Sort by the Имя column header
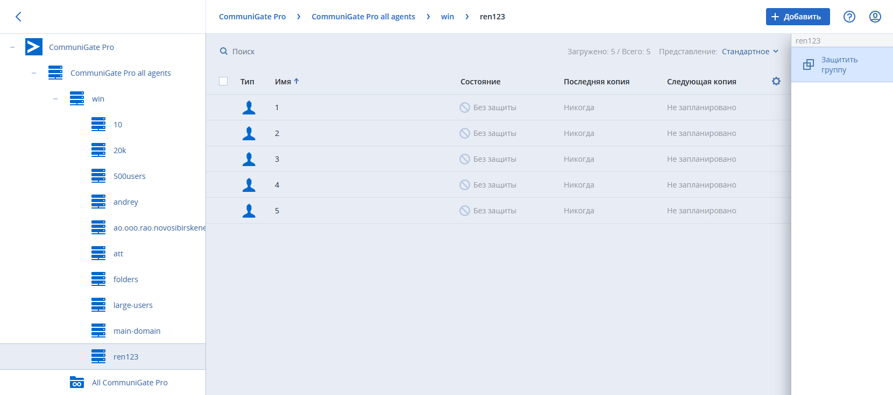 click(283, 82)
